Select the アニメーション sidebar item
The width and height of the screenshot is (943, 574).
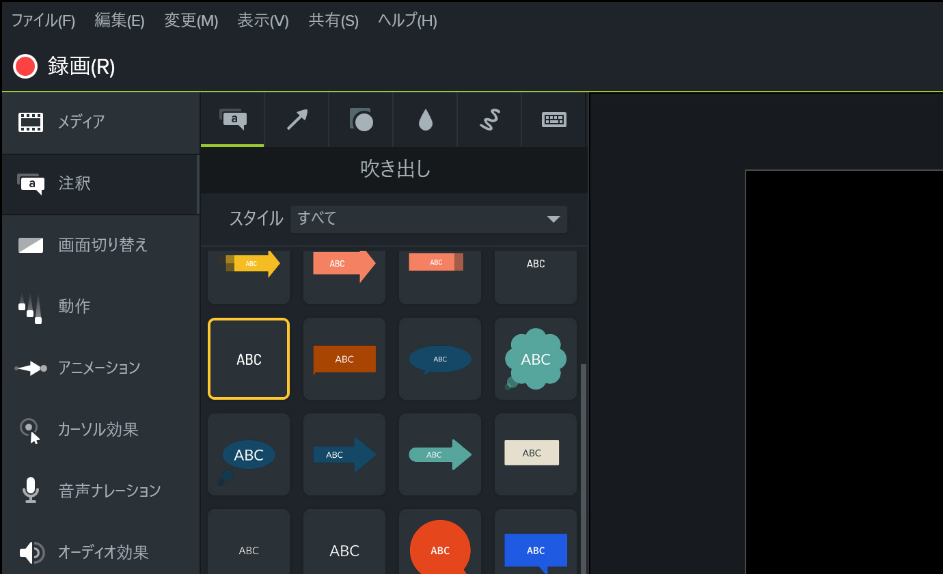[100, 368]
